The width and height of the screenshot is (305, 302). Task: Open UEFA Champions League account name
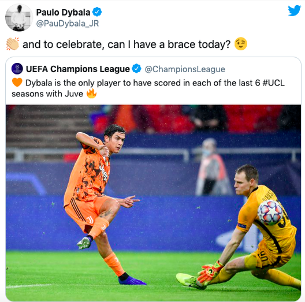coord(78,69)
